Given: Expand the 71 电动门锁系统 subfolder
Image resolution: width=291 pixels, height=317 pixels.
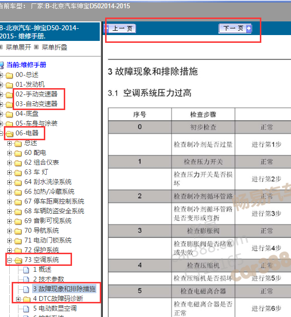Looking at the screenshot, I should [9, 241].
